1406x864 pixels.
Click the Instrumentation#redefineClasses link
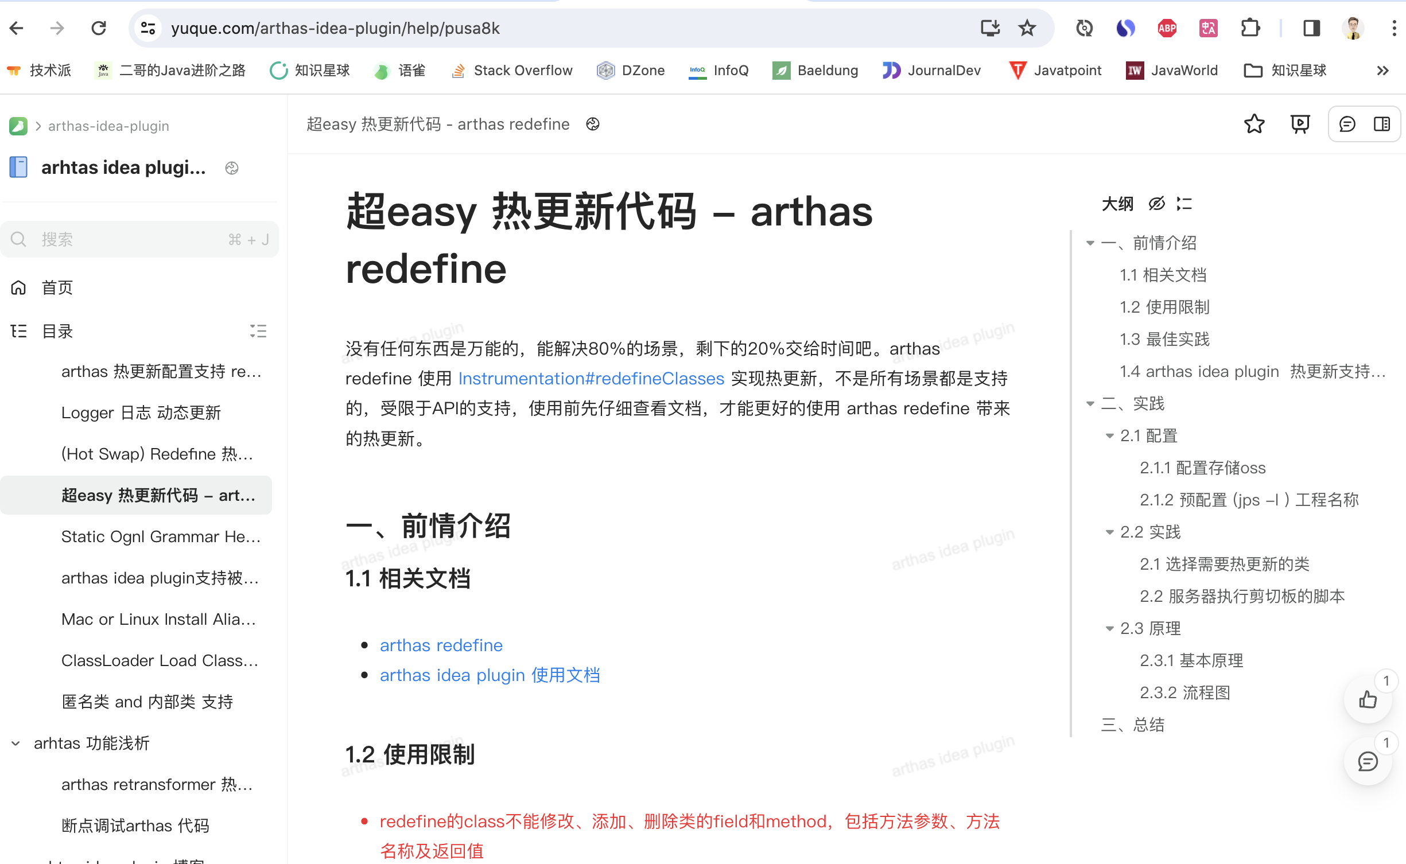pyautogui.click(x=591, y=379)
